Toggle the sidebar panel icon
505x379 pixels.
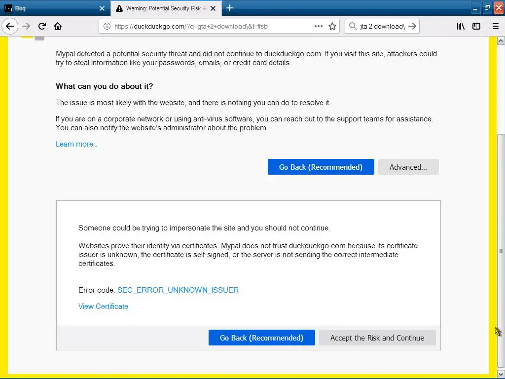[476, 26]
